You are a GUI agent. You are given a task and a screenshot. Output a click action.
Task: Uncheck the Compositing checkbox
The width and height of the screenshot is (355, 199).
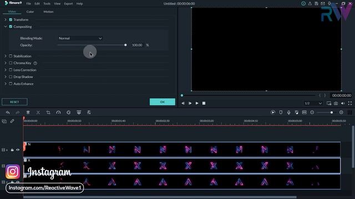tap(11, 27)
